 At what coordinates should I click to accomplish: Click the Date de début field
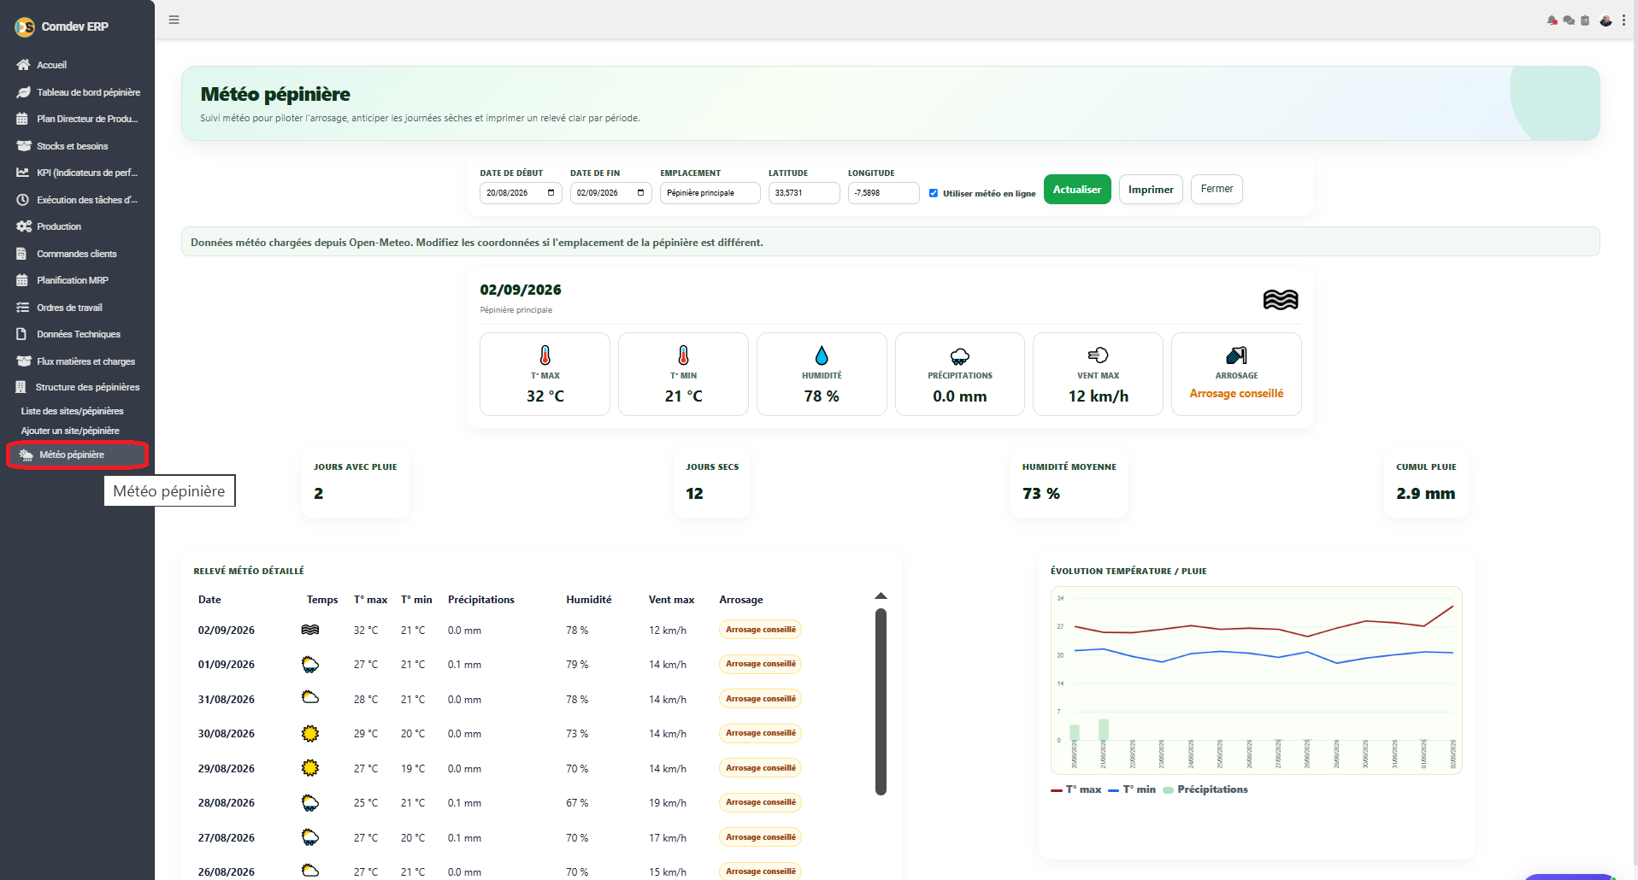[x=521, y=193]
